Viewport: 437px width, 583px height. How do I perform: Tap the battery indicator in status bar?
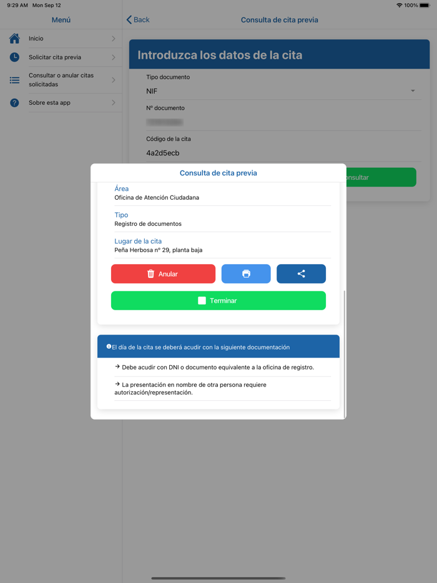pyautogui.click(x=425, y=5)
